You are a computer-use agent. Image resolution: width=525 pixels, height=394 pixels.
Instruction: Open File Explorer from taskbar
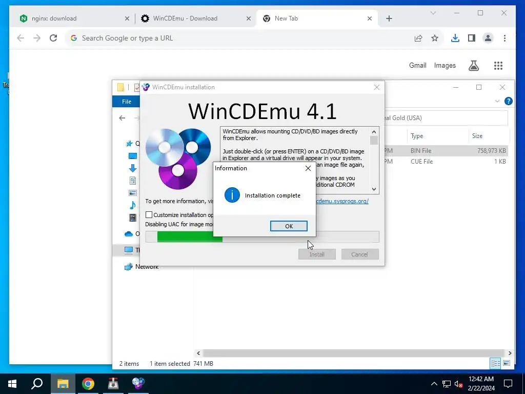(63, 384)
